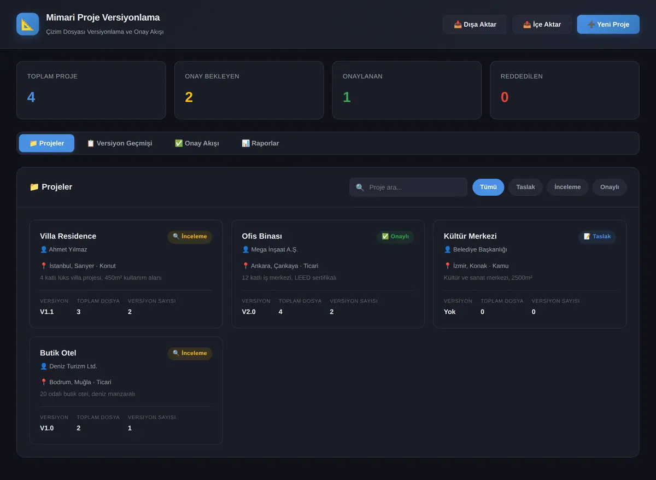The width and height of the screenshot is (656, 480).
Task: Open the Villa Residence project card
Action: click(x=126, y=274)
